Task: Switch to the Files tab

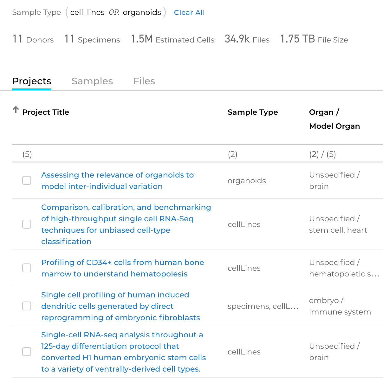Action: coord(144,81)
